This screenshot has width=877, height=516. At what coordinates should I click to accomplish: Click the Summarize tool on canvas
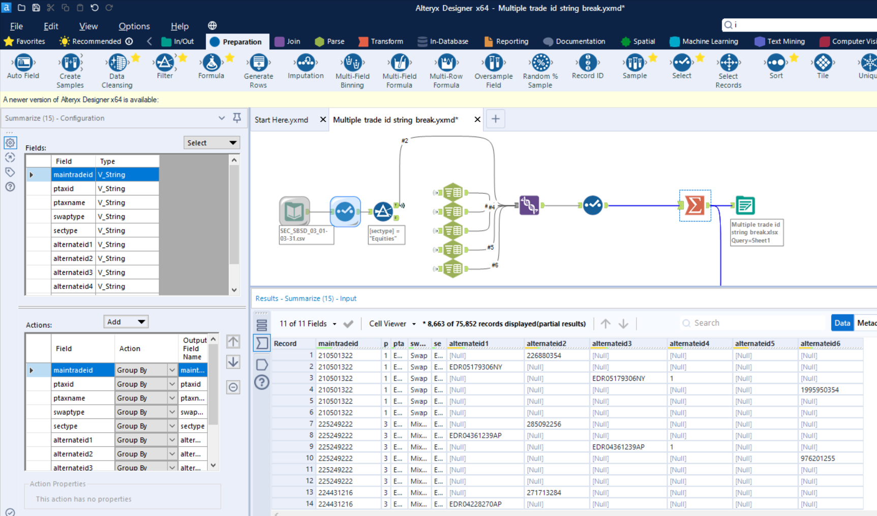click(694, 206)
